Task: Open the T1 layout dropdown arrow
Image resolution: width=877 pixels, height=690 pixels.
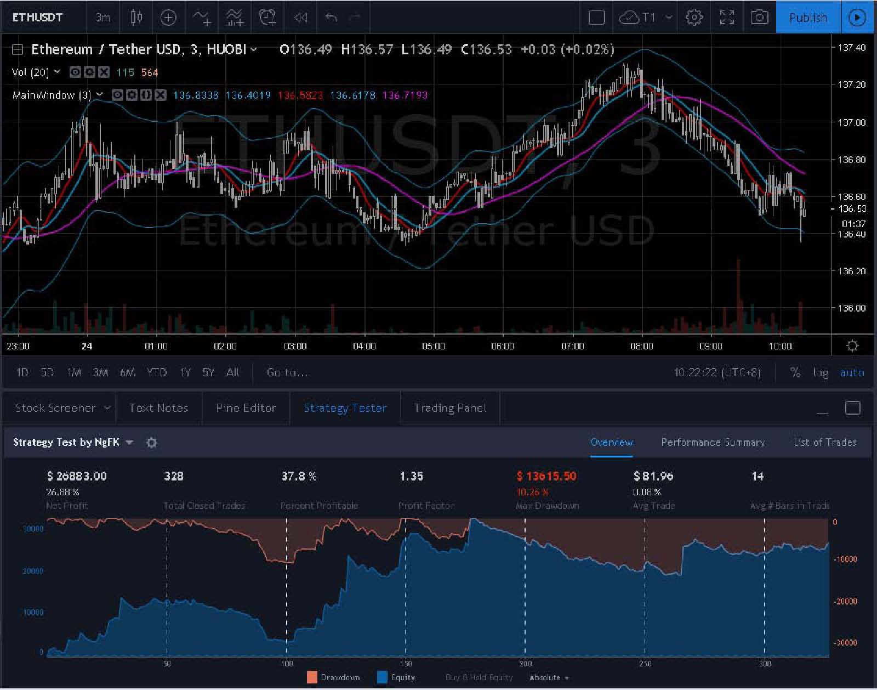Action: coord(669,18)
